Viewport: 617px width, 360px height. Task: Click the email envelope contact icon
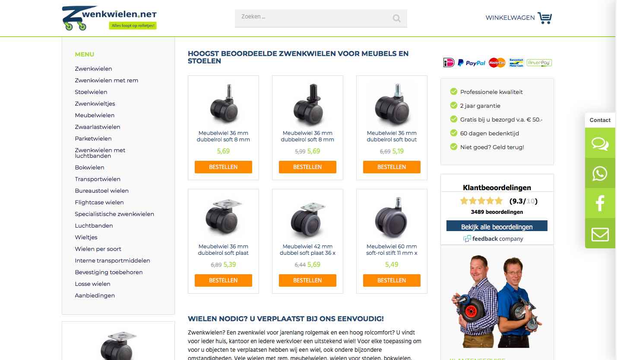click(600, 234)
